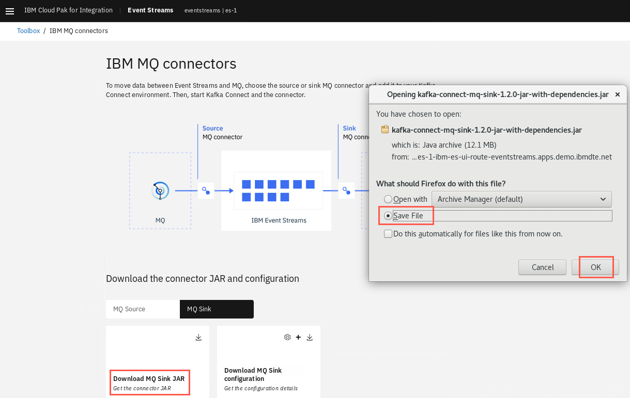Viewport: 630px width, 398px height.
Task: Select the Save File radio button
Action: point(388,216)
